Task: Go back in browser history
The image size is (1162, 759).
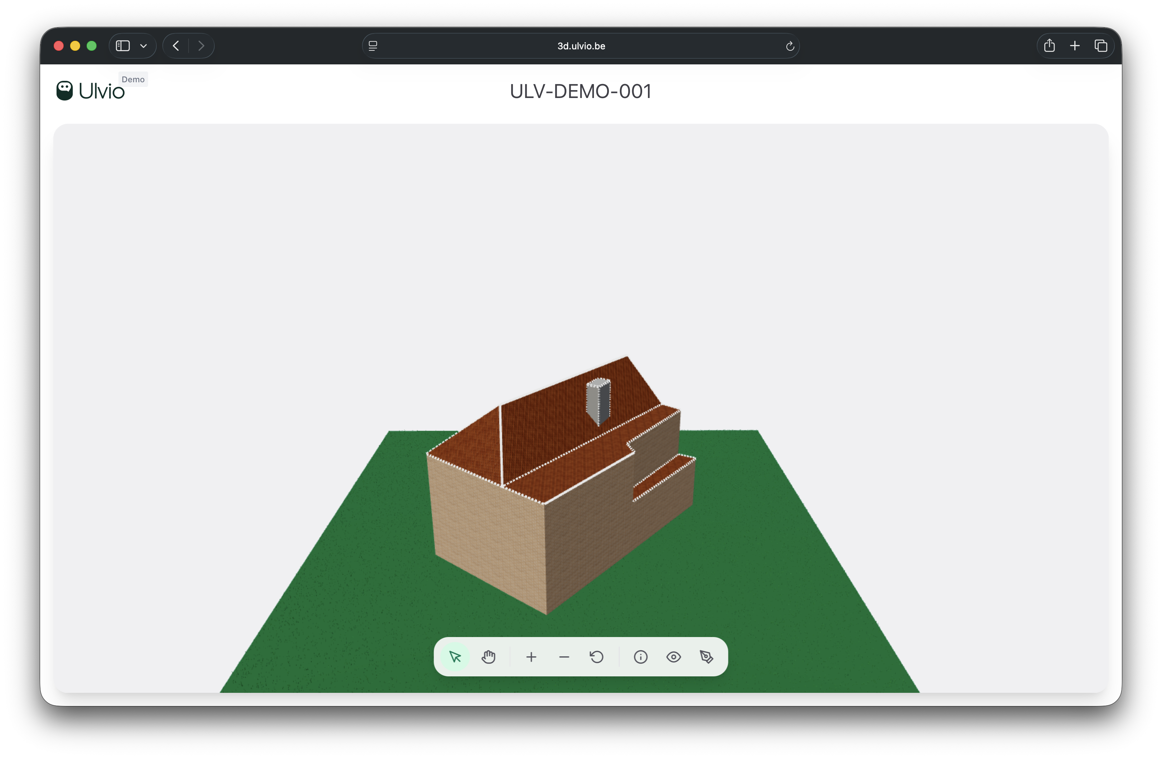Action: pos(176,46)
